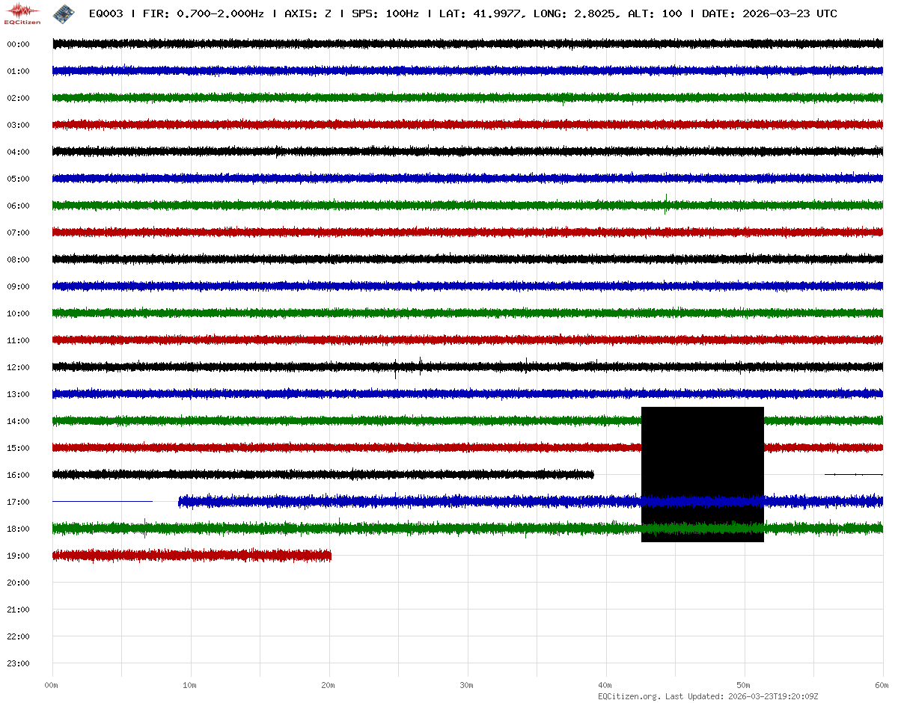Click the 16:00 hour row label
Viewport: 898px width, 703px height.
[x=18, y=475]
